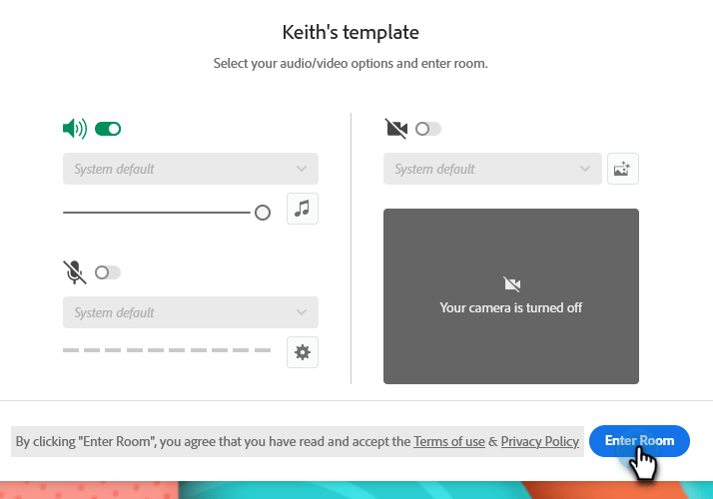Open the Privacy Policy link
Screen dimensions: 713x499
(x=539, y=441)
